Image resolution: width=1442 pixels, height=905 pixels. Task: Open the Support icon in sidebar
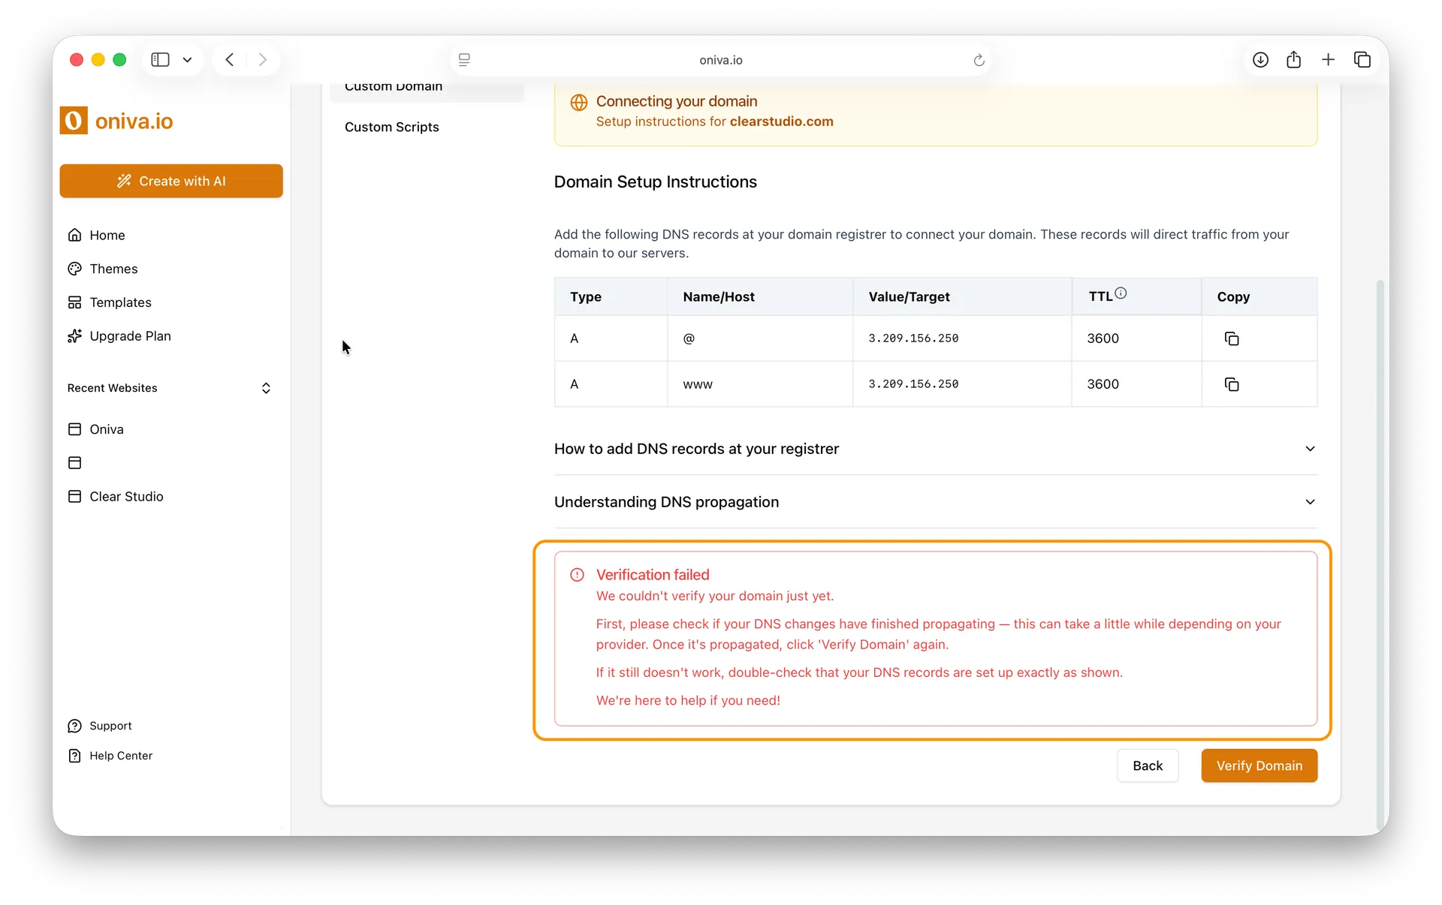75,726
